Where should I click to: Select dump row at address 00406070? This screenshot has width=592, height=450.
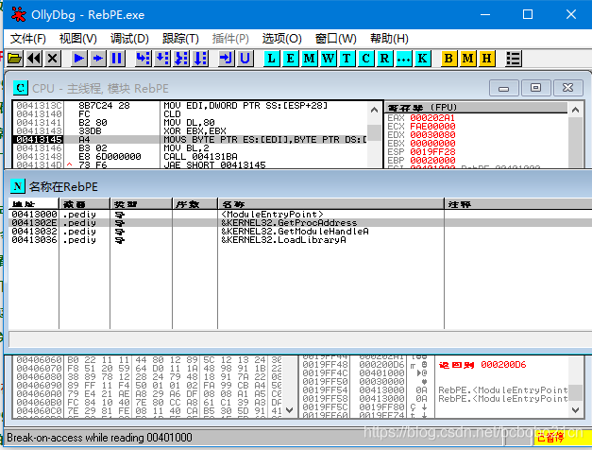tap(148, 369)
